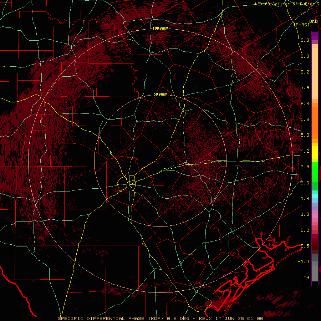
Task: Click the '9.0' scale value
Action: click(305, 56)
